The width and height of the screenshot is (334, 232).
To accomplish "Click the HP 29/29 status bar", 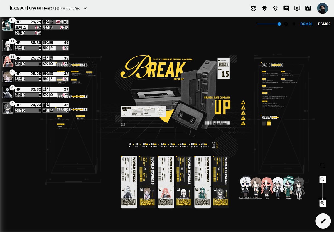I will [x=28, y=22].
